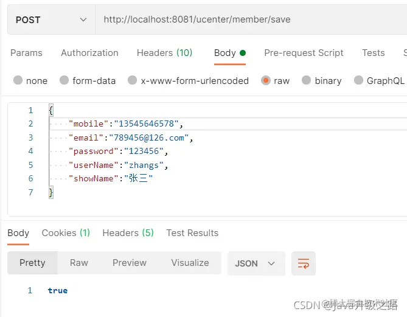Viewport: 407px width, 317px height.
Task: Open the Authorization tab
Action: (x=89, y=53)
